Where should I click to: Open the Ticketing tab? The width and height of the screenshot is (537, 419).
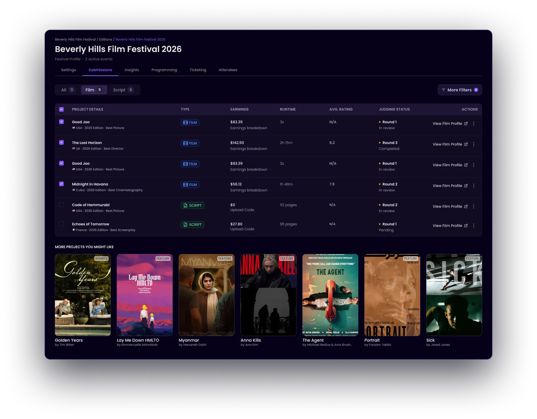click(x=198, y=70)
